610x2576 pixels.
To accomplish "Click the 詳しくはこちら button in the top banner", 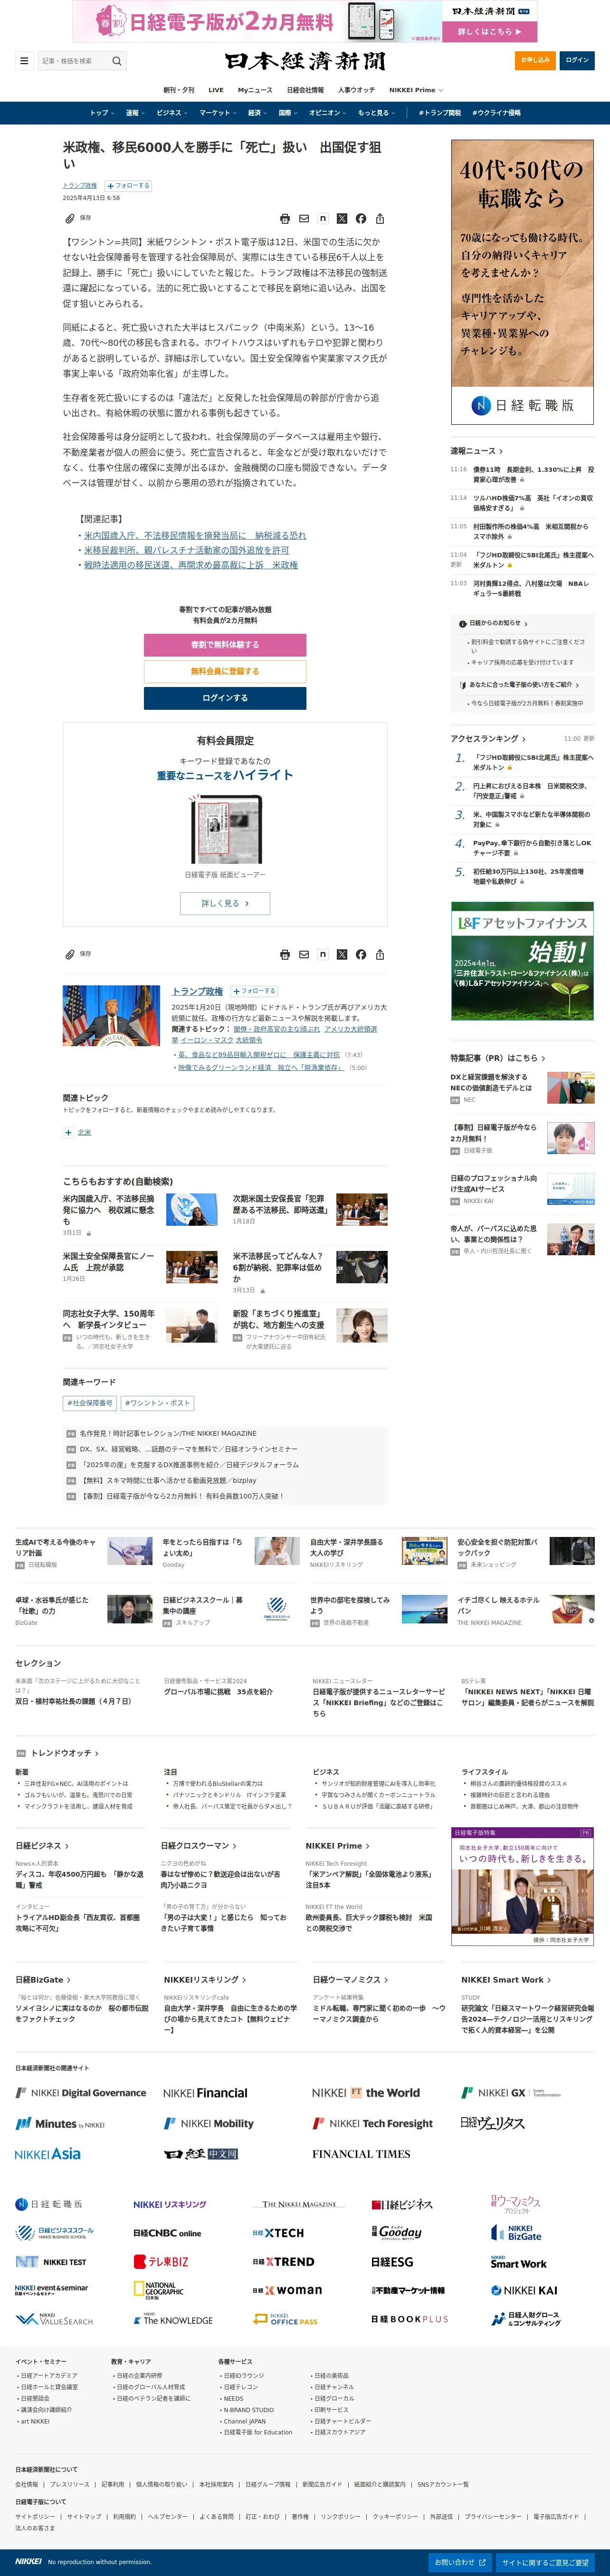I will pyautogui.click(x=490, y=32).
